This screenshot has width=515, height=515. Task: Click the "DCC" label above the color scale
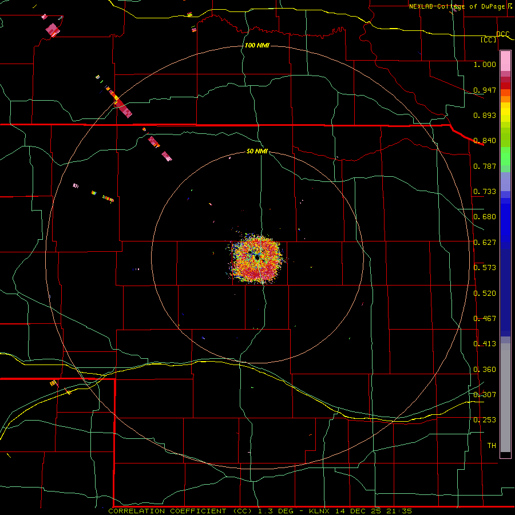[502, 34]
